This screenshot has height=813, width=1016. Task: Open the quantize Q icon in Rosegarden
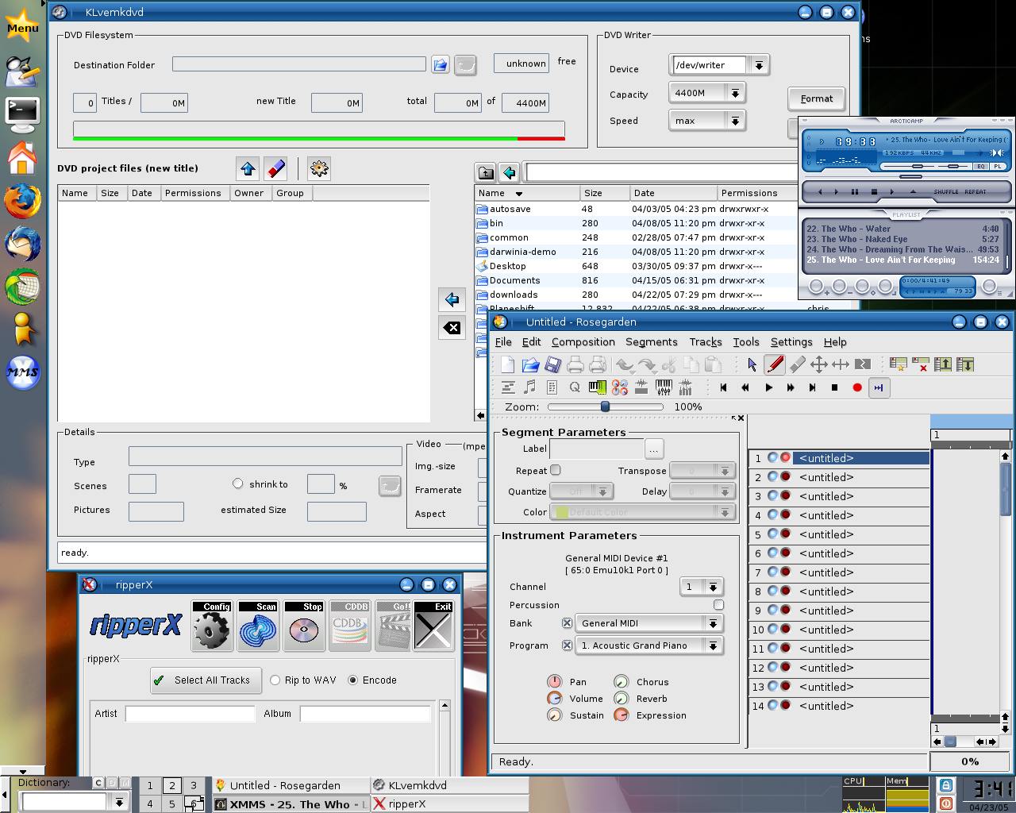coord(575,387)
